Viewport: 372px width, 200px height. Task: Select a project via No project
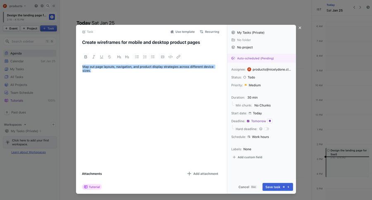tap(242, 47)
